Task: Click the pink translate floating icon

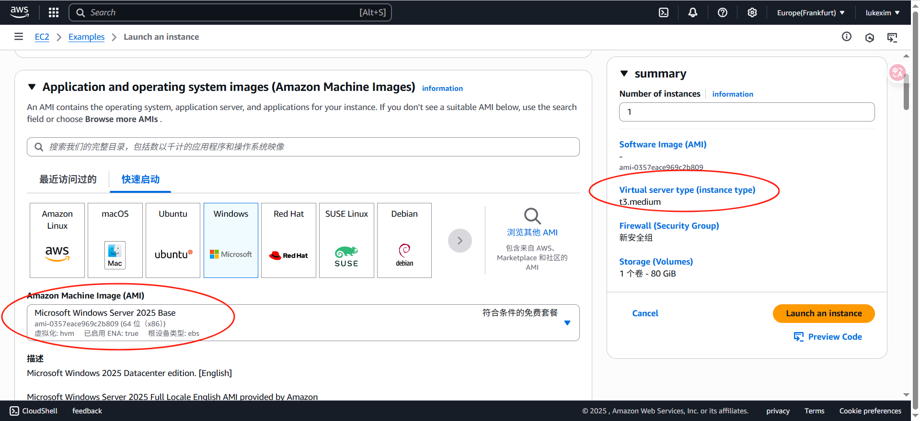Action: pyautogui.click(x=897, y=73)
